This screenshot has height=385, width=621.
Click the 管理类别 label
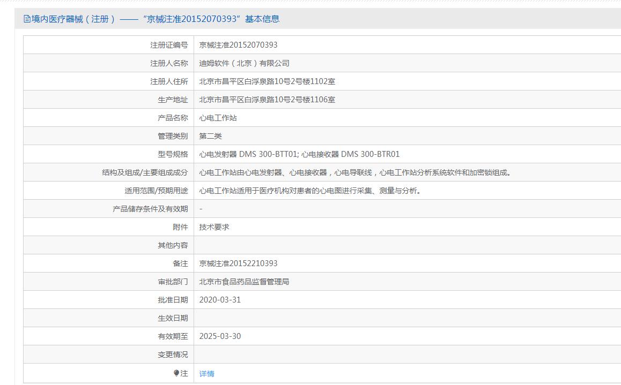point(173,136)
